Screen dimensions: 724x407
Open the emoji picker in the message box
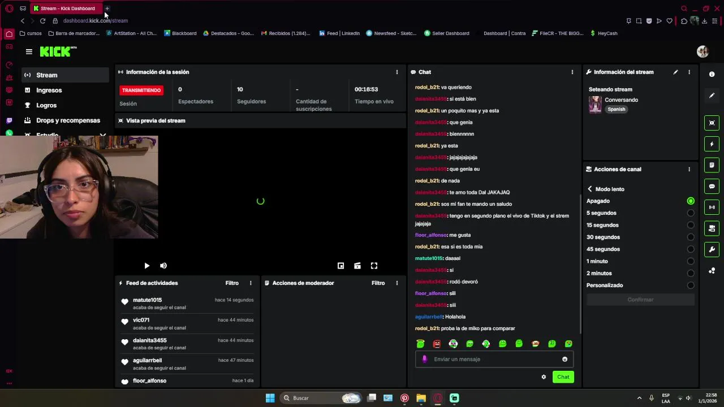tap(564, 359)
